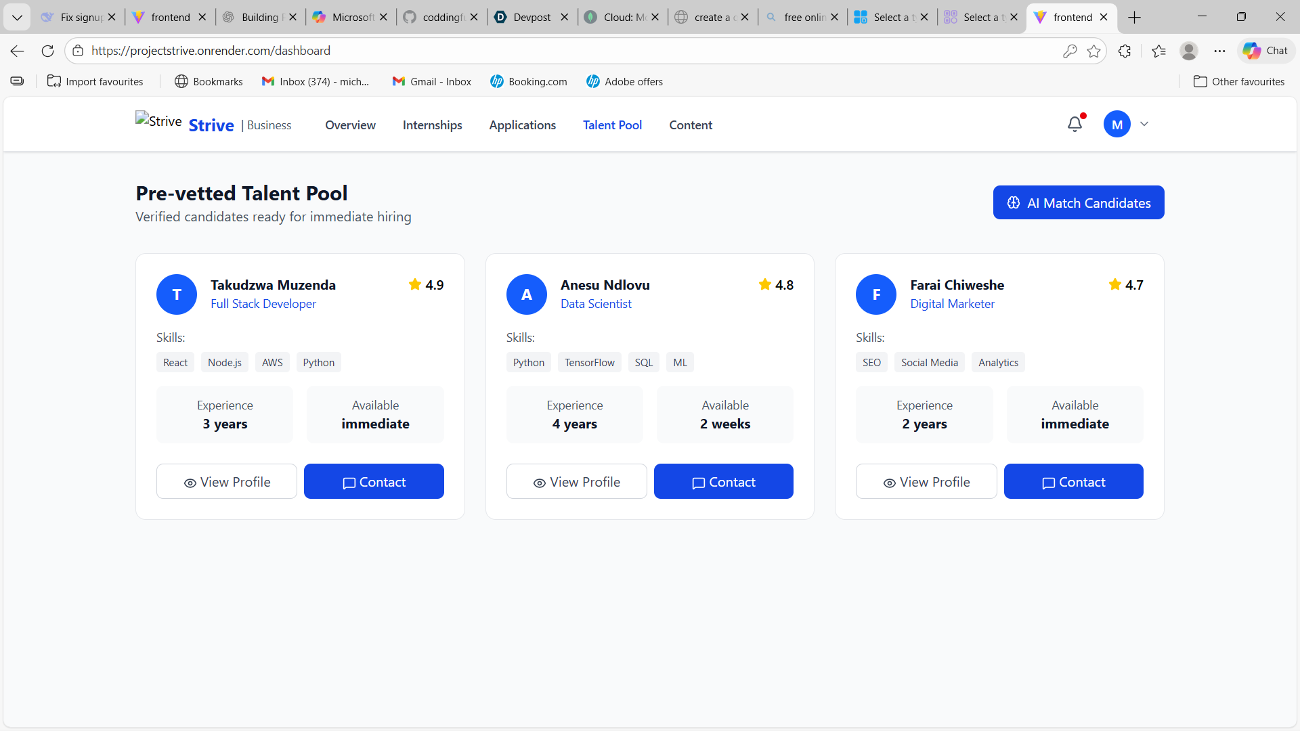This screenshot has width=1300, height=731.
Task: Open browser extensions puzzle icon
Action: coord(1125,51)
